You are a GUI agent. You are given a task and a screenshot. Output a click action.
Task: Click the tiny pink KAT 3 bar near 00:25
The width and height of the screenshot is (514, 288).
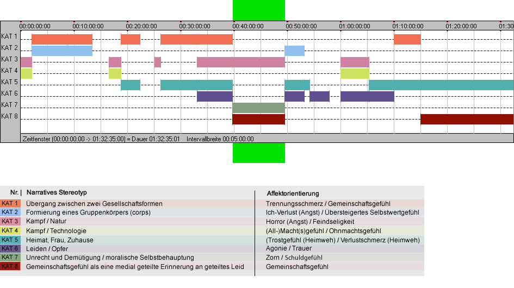point(158,62)
